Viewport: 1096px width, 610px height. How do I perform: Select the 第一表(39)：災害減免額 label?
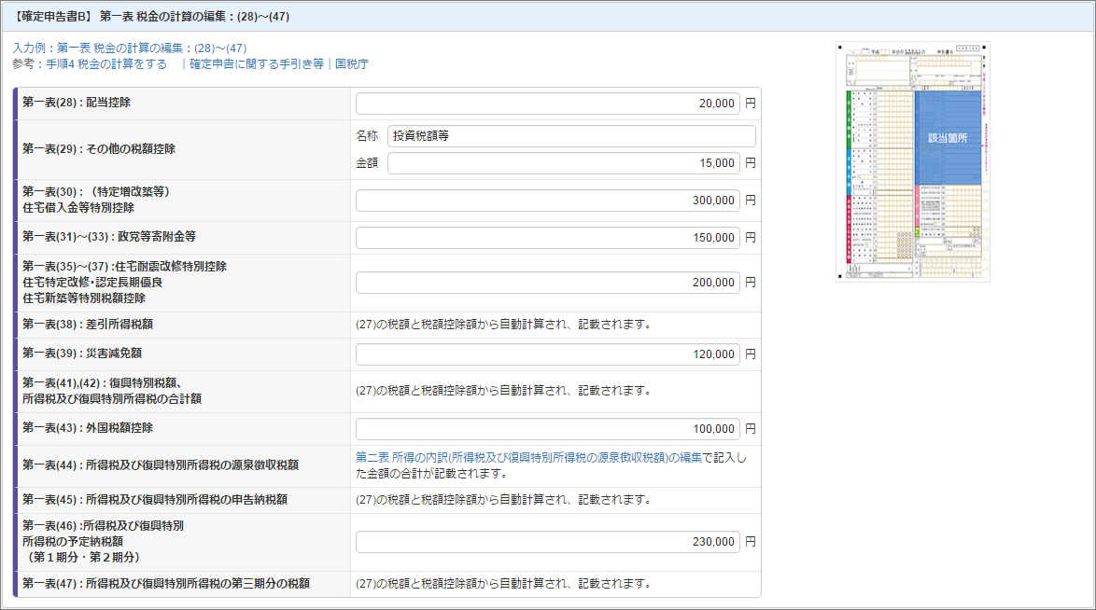tap(82, 354)
